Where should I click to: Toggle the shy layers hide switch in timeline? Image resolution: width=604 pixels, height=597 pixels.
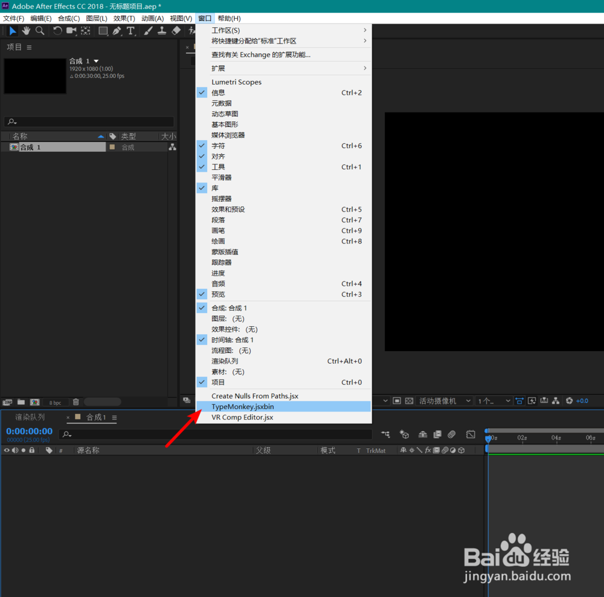(x=423, y=434)
